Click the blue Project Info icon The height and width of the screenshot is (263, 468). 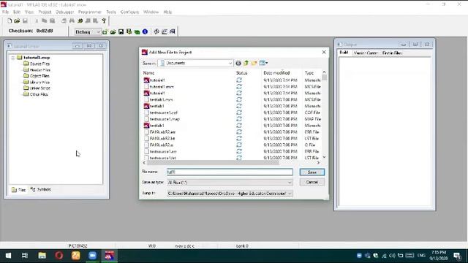(x=145, y=31)
